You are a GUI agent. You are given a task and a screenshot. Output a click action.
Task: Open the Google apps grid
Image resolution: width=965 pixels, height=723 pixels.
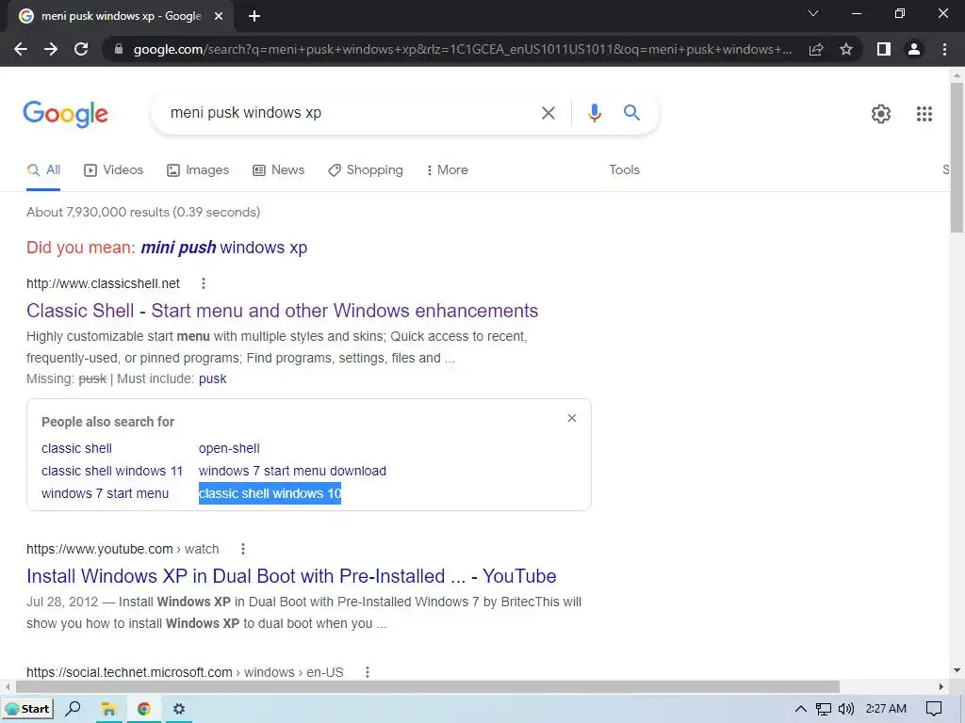(924, 114)
